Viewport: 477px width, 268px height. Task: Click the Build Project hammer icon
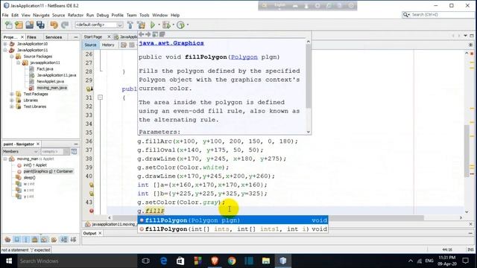click(130, 25)
